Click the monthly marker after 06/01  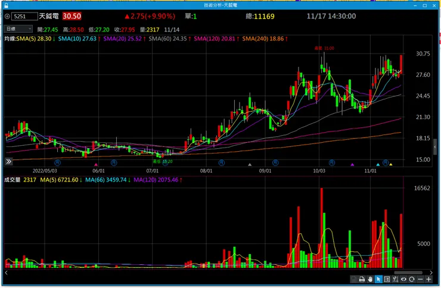point(114,162)
